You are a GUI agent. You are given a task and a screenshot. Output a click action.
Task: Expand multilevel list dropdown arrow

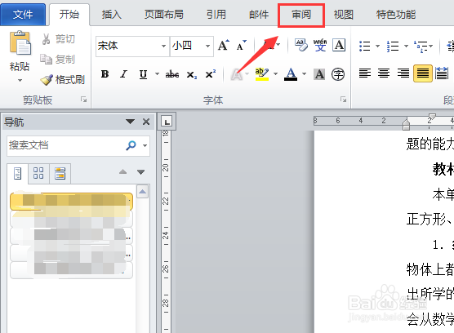(431, 46)
